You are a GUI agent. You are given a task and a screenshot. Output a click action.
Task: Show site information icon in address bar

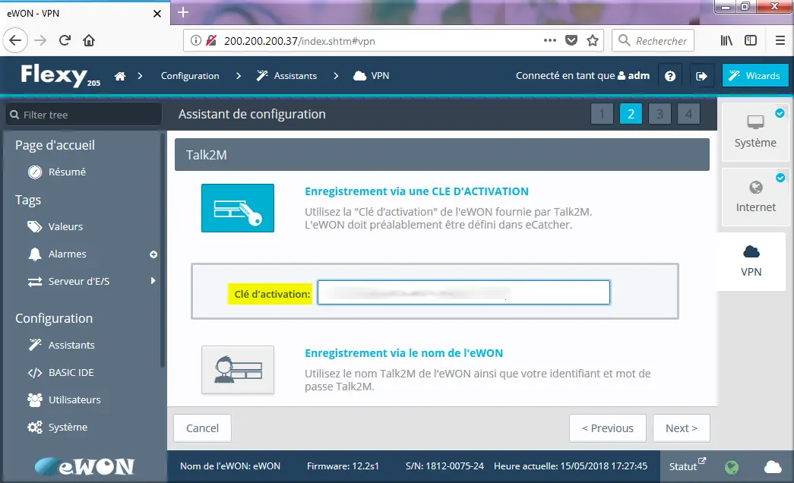[x=195, y=40]
